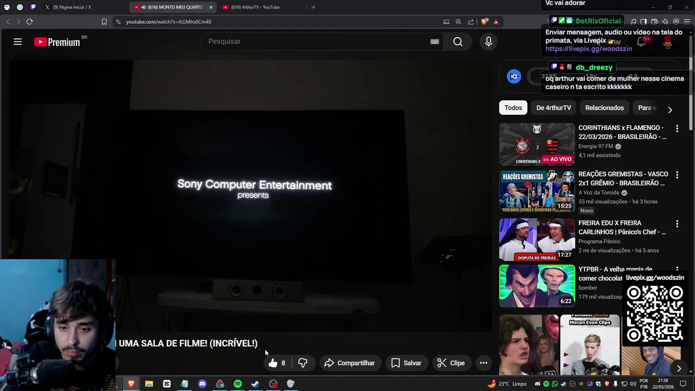Open livepix.gg/woodszin link in chat overlay

point(589,49)
